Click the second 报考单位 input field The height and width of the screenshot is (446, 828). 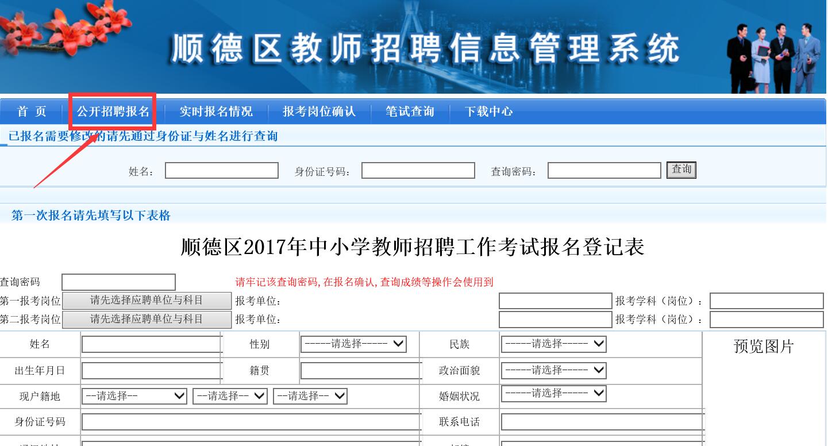[556, 320]
